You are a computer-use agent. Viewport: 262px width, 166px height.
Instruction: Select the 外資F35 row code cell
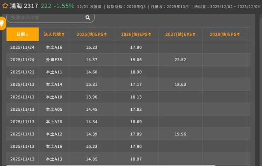[54, 60]
